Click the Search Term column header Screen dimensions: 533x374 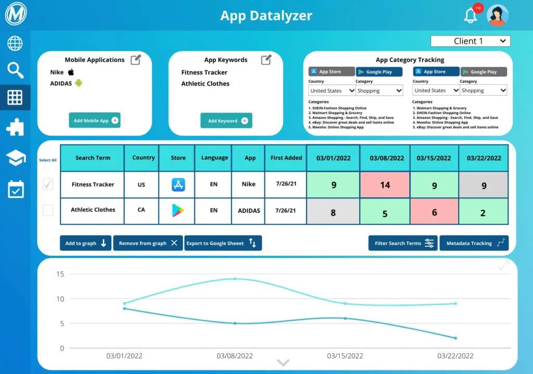(x=93, y=158)
